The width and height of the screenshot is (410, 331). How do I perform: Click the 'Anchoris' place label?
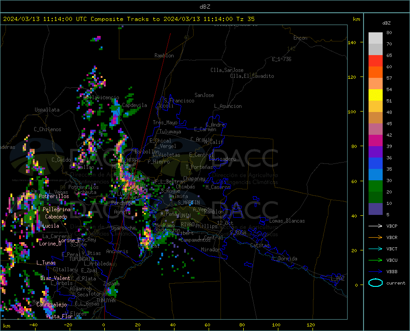117,252
